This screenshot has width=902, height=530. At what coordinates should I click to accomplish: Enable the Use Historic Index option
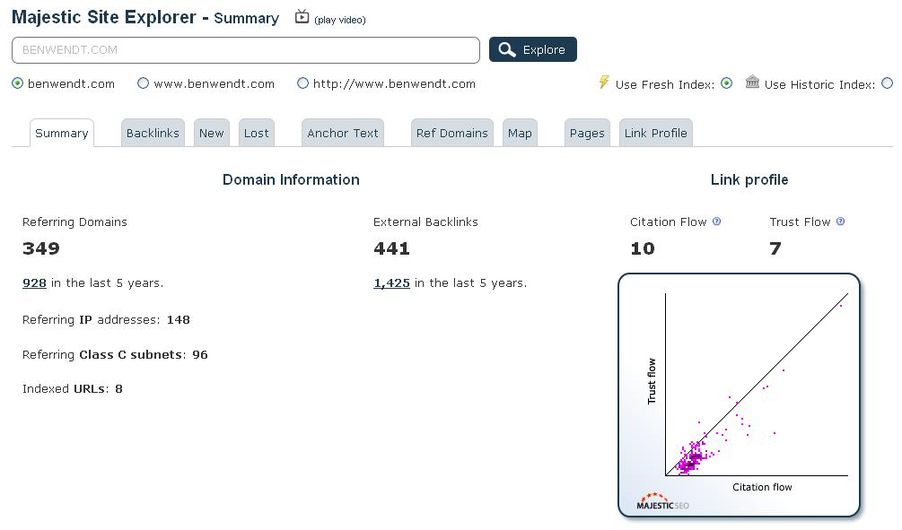887,83
